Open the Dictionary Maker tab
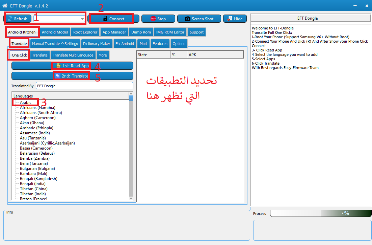Screen dimensions: 372x245 click(x=96, y=44)
